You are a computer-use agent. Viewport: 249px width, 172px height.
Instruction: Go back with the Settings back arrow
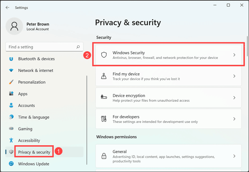point(7,7)
